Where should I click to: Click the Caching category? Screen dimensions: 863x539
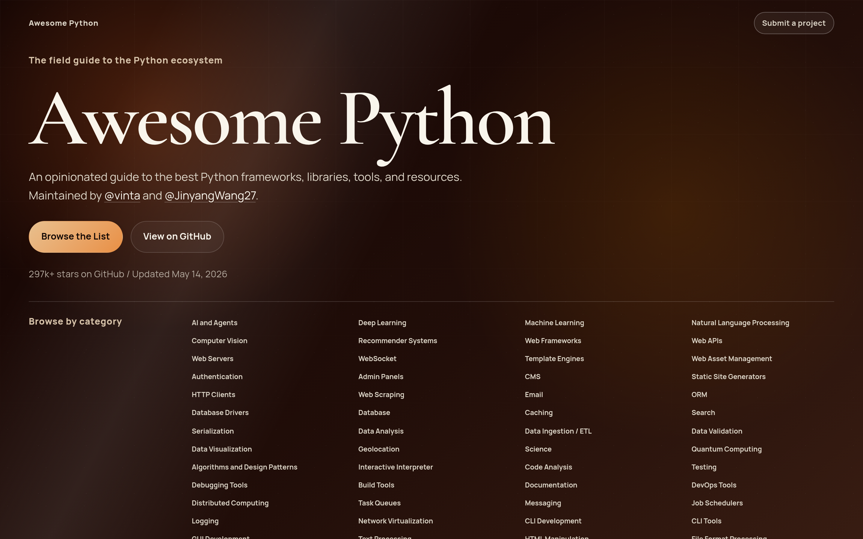tap(538, 413)
